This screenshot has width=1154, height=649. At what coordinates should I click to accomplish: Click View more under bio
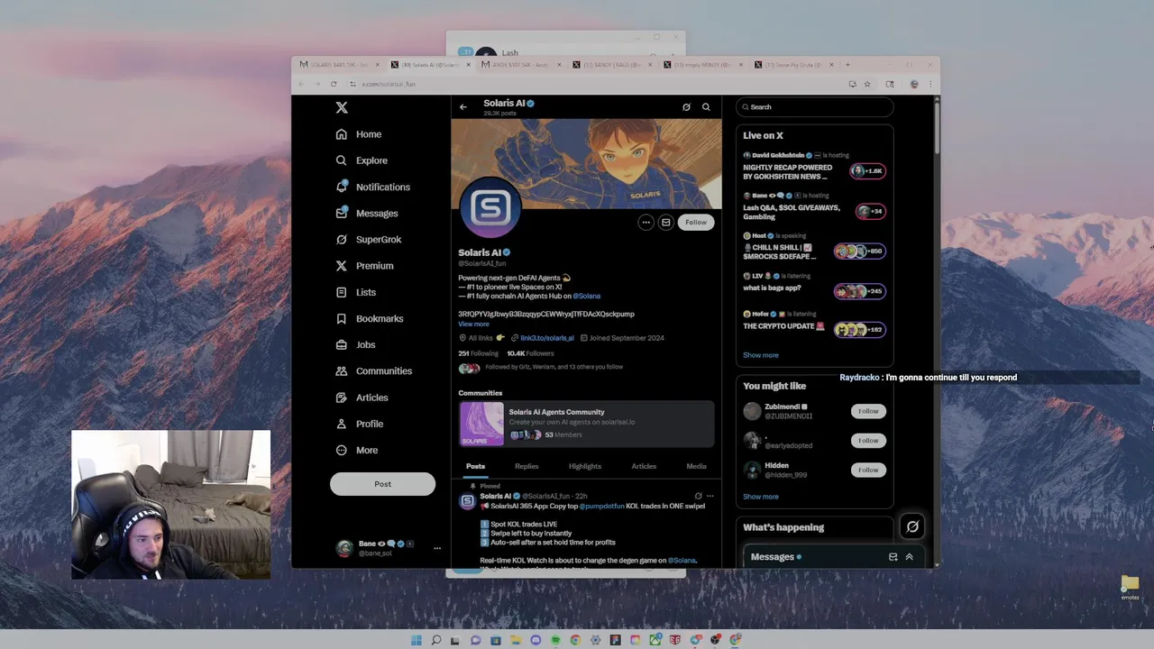click(473, 324)
